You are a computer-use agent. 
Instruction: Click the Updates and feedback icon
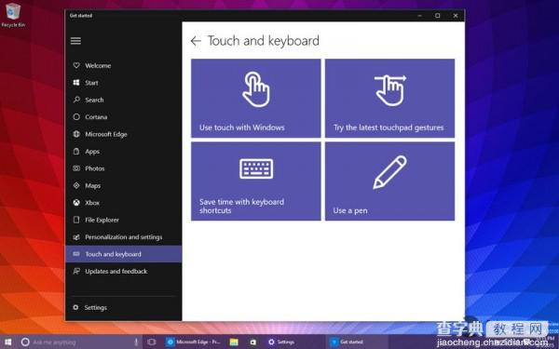click(76, 271)
